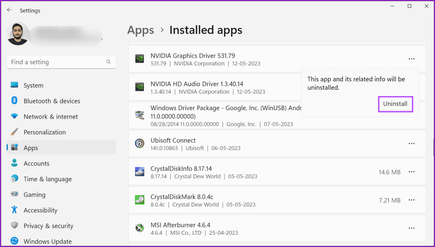435x247 pixels.
Task: Open Bluetooth & devices settings
Action: [x=52, y=101]
